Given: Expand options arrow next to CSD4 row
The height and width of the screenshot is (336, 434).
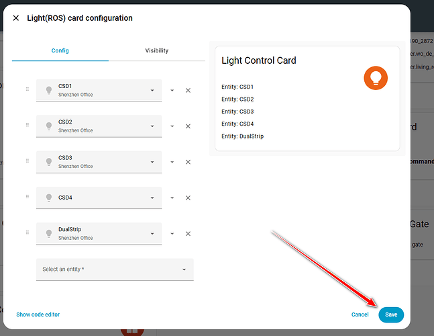Looking at the screenshot, I should point(172,198).
